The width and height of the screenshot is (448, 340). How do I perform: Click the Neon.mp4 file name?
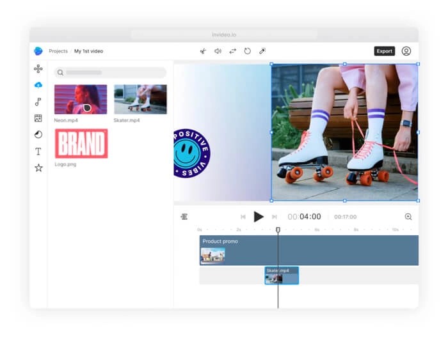point(66,120)
